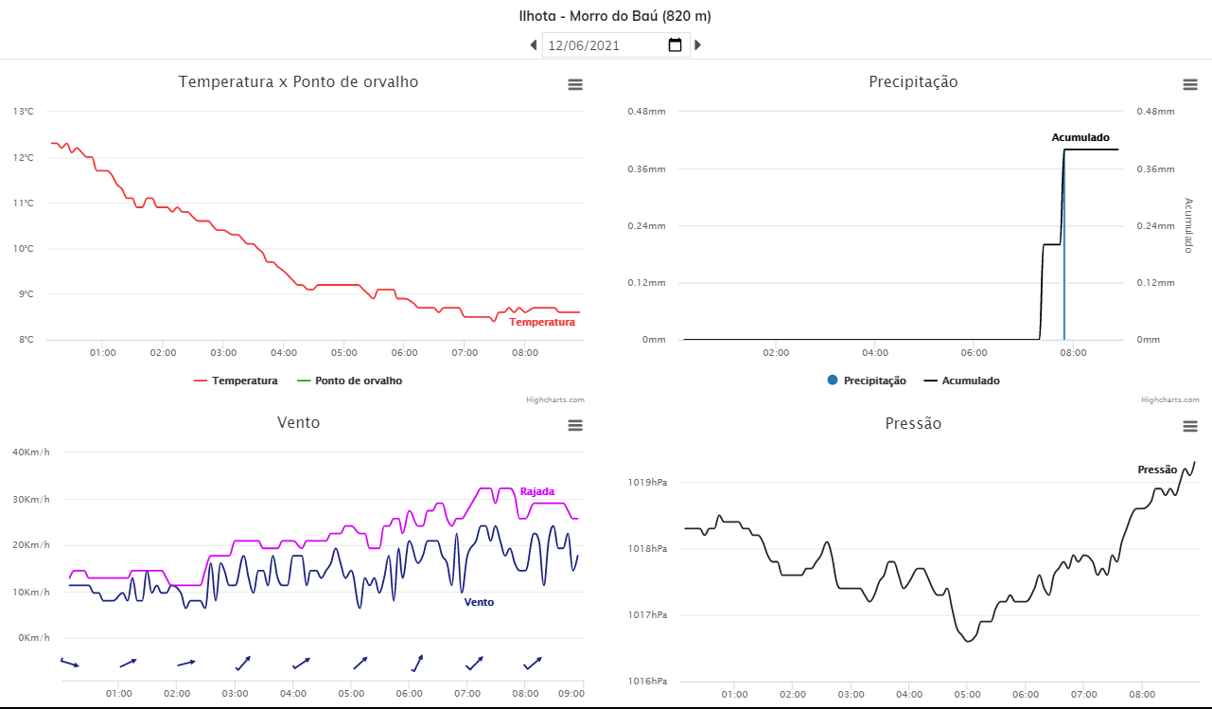The width and height of the screenshot is (1212, 709).
Task: Toggle Acumulado series in legend
Action: click(x=962, y=381)
